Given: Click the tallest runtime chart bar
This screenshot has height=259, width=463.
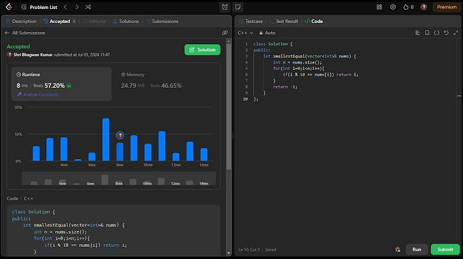Looking at the screenshot, I should coord(105,140).
